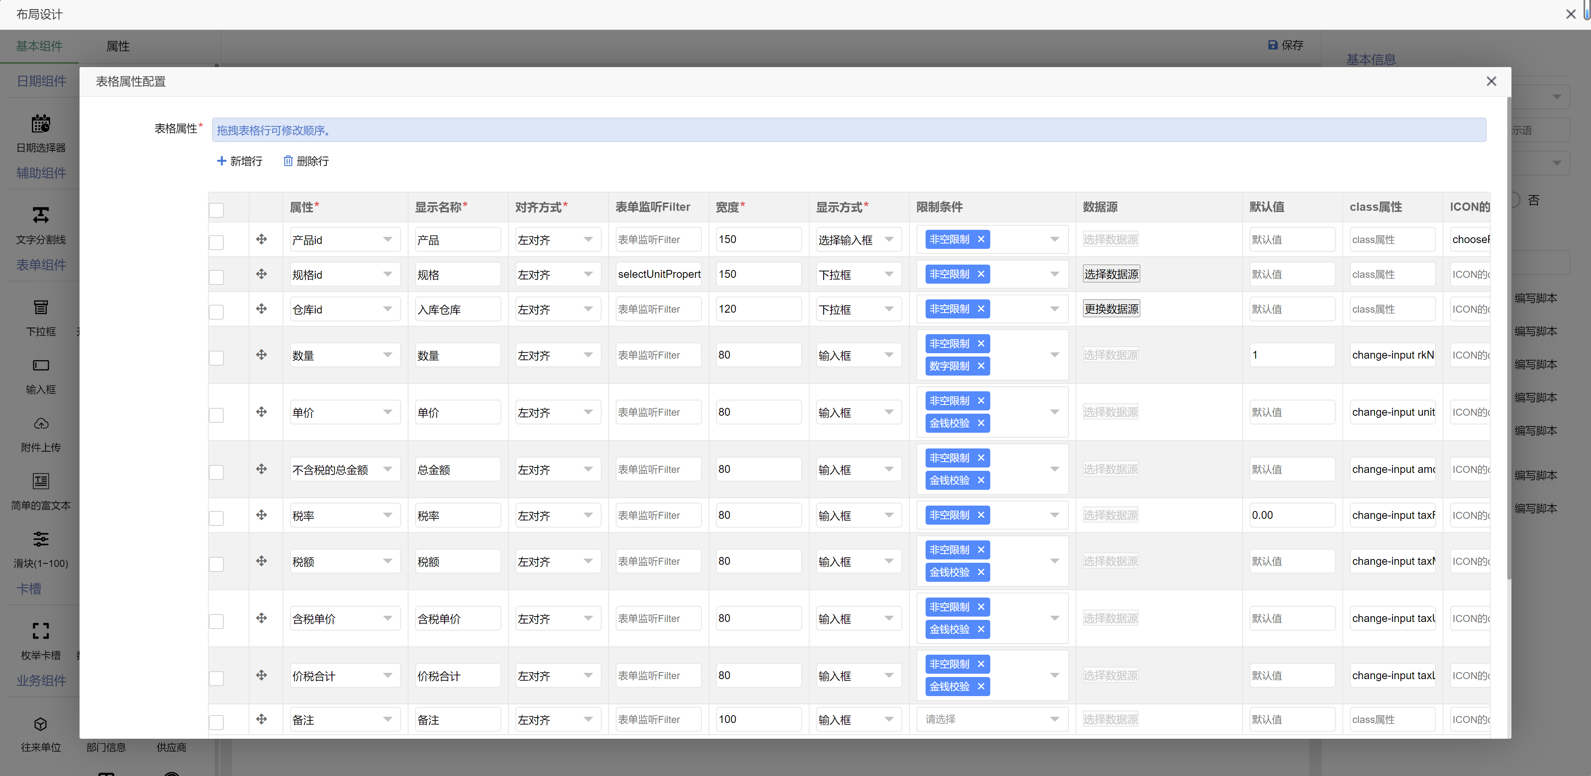Open the 基本信息 panel tab
This screenshot has height=776, width=1591.
(x=1371, y=59)
